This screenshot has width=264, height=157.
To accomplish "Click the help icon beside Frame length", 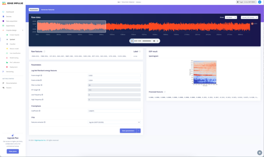I will [x=42, y=75].
